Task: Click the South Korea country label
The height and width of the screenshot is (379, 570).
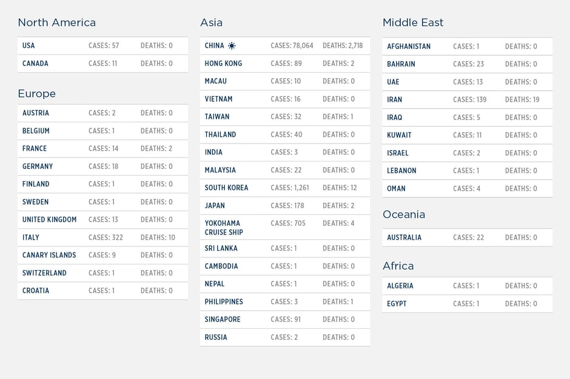Action: coord(226,188)
